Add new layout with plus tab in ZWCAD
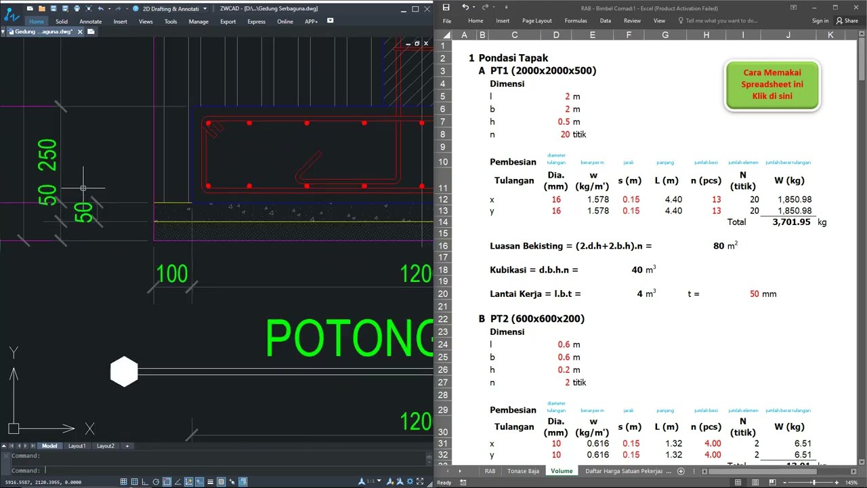This screenshot has width=867, height=488. pyautogui.click(x=127, y=446)
